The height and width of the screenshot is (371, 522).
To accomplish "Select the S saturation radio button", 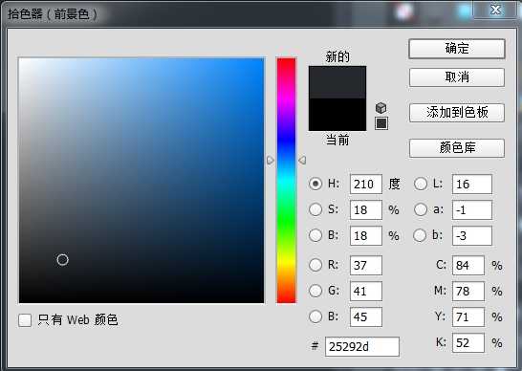I will pyautogui.click(x=315, y=209).
